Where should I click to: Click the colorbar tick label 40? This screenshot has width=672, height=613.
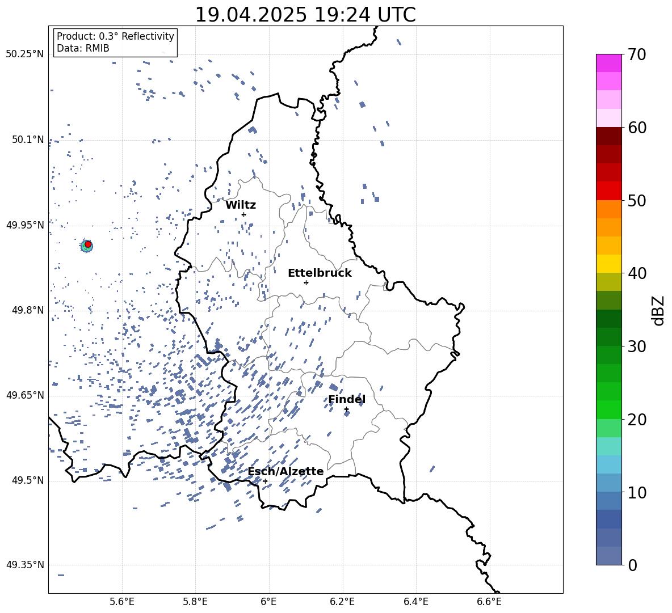point(637,273)
